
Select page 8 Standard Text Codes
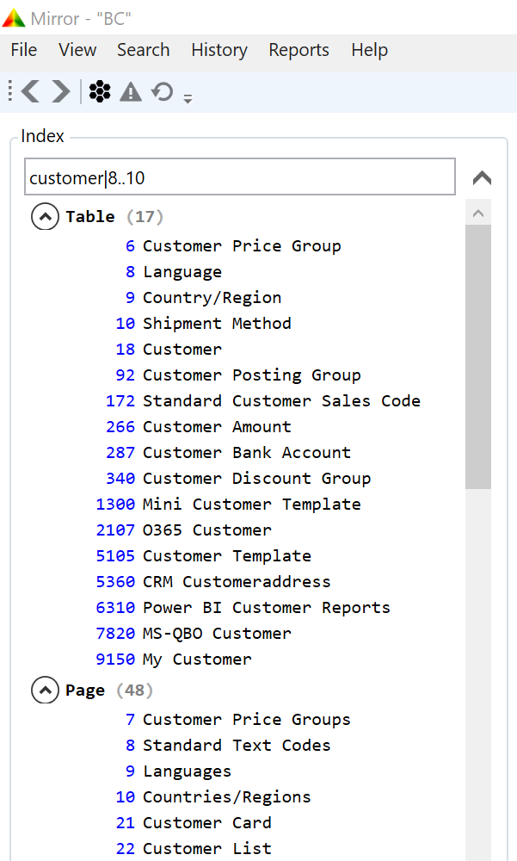(x=228, y=745)
